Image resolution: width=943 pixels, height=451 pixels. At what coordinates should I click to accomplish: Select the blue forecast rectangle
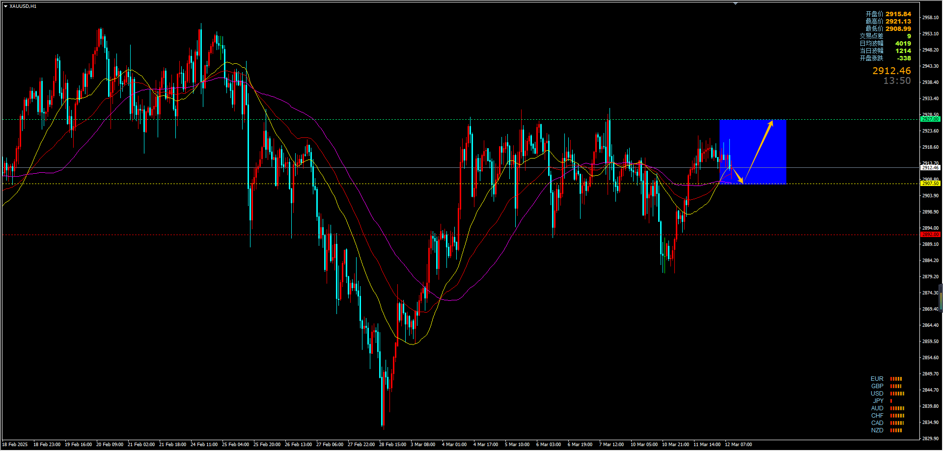point(753,152)
